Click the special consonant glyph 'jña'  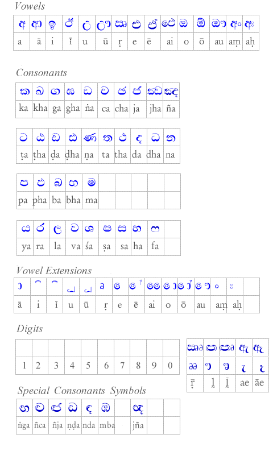point(138,408)
